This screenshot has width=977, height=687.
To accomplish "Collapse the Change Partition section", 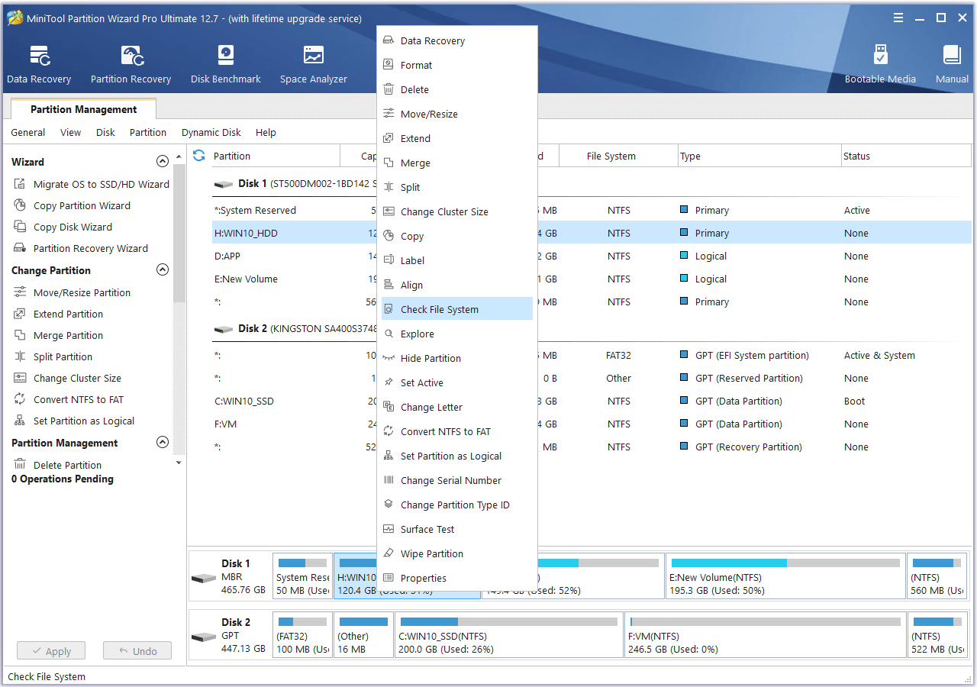I will click(x=162, y=270).
